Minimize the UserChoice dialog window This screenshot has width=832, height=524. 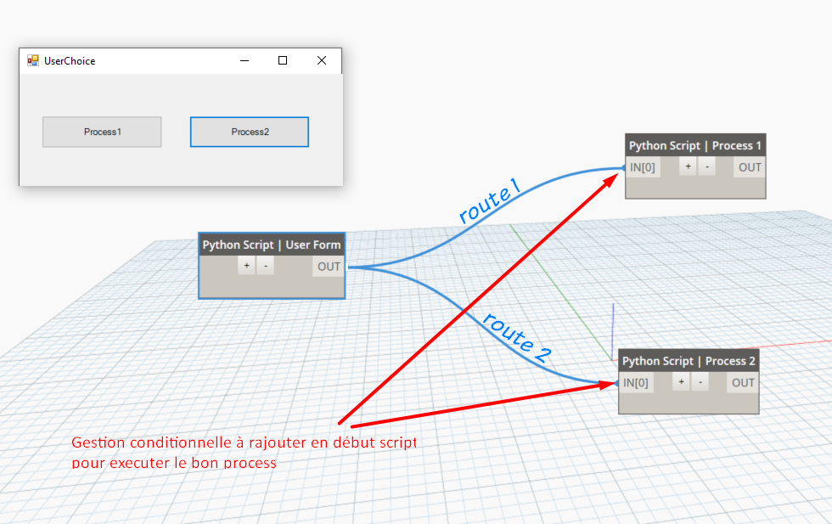(244, 60)
